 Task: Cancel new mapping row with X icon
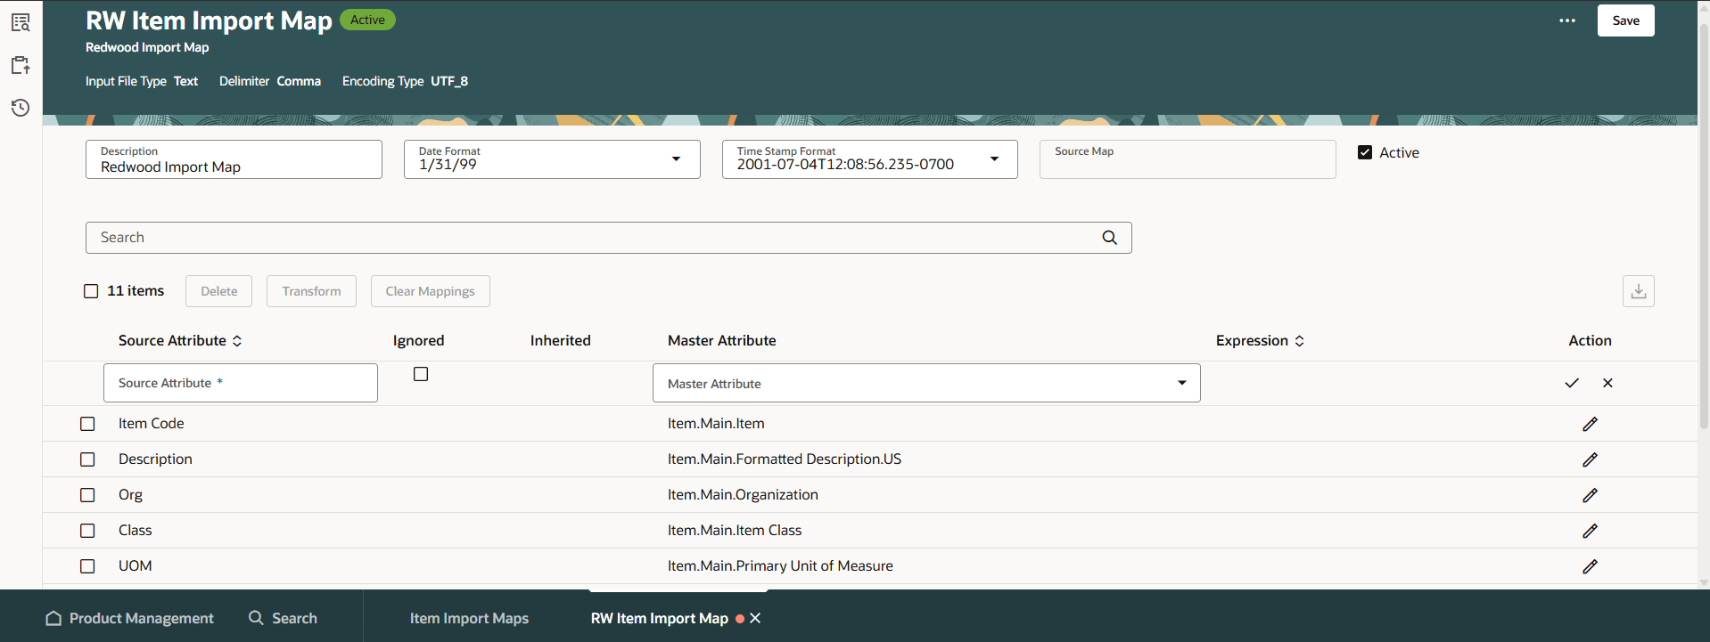[1607, 383]
